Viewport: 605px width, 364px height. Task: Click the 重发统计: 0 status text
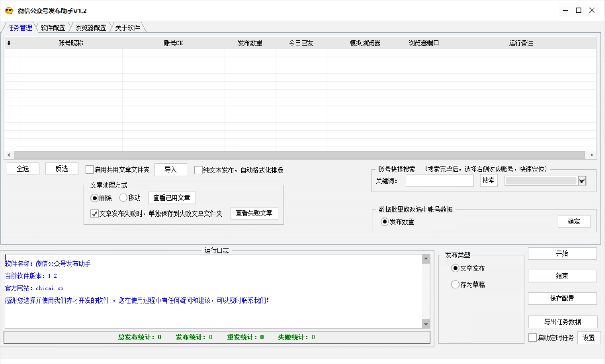(245, 337)
